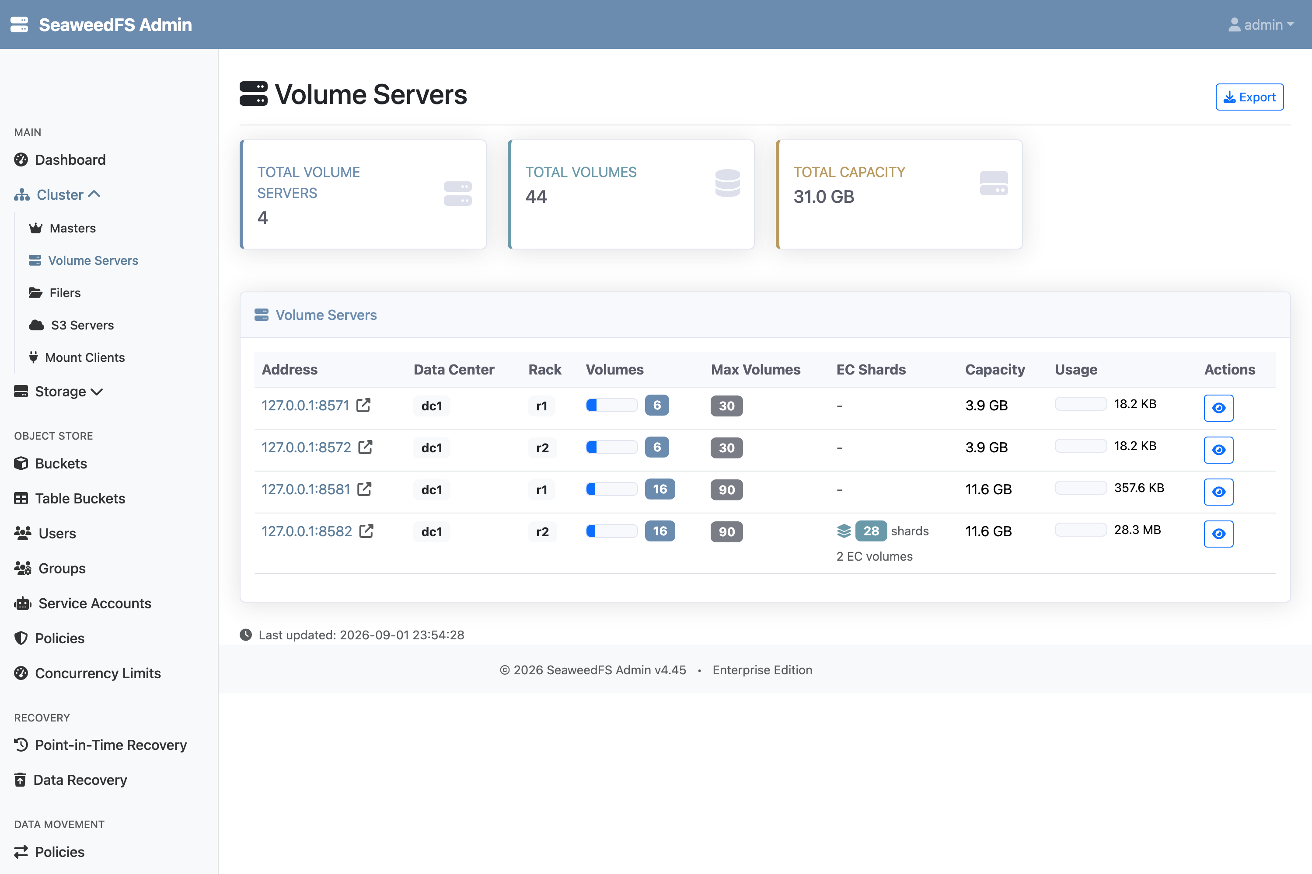Expand the Storage section
1312x874 pixels.
click(x=59, y=391)
